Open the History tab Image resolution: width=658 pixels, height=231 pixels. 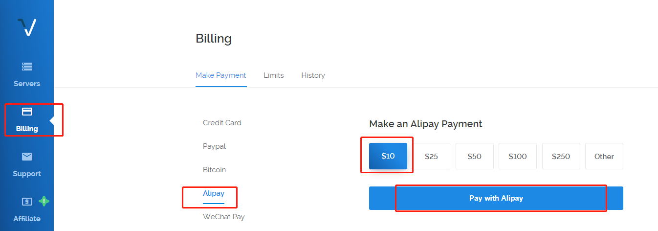tap(313, 75)
